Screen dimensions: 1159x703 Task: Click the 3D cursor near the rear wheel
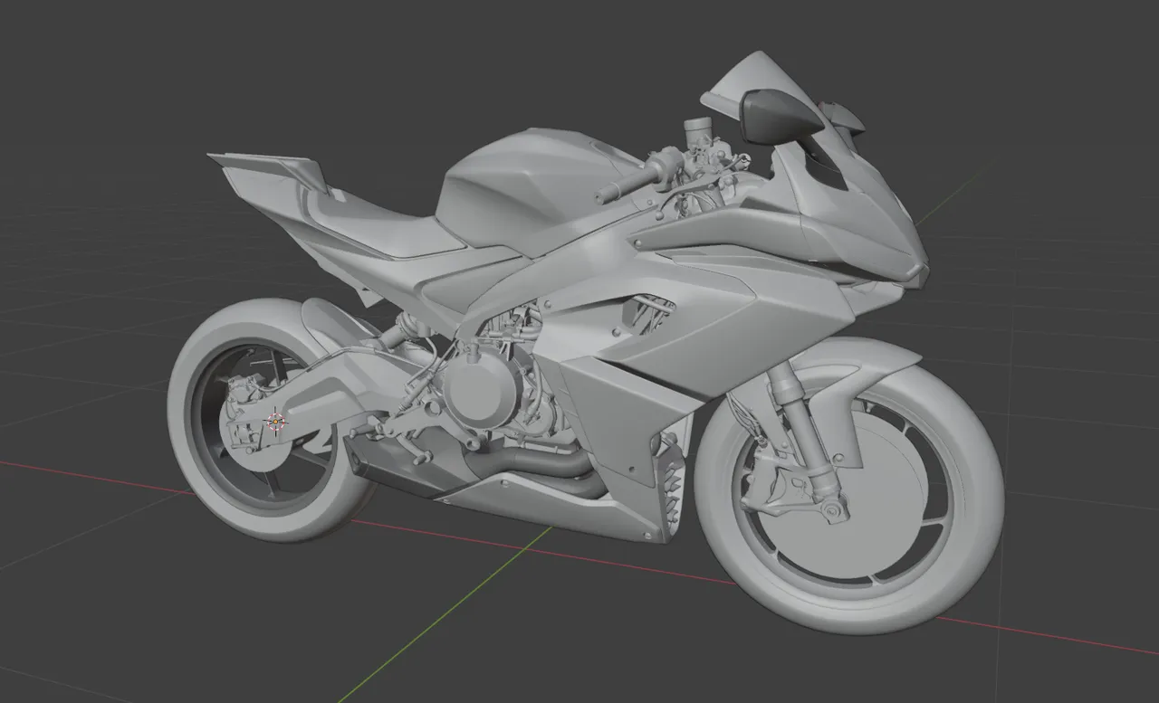point(273,419)
